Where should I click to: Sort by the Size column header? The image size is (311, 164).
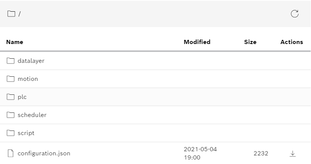point(250,42)
